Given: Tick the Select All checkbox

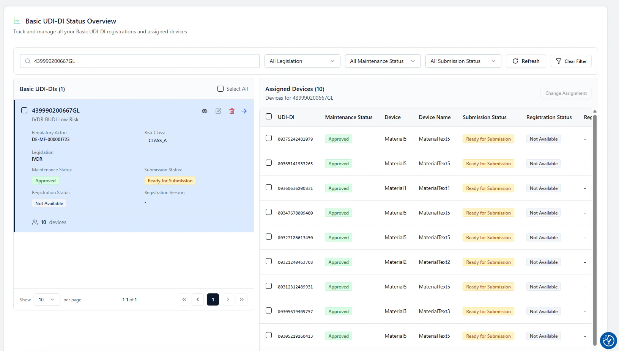Looking at the screenshot, I should (x=221, y=89).
